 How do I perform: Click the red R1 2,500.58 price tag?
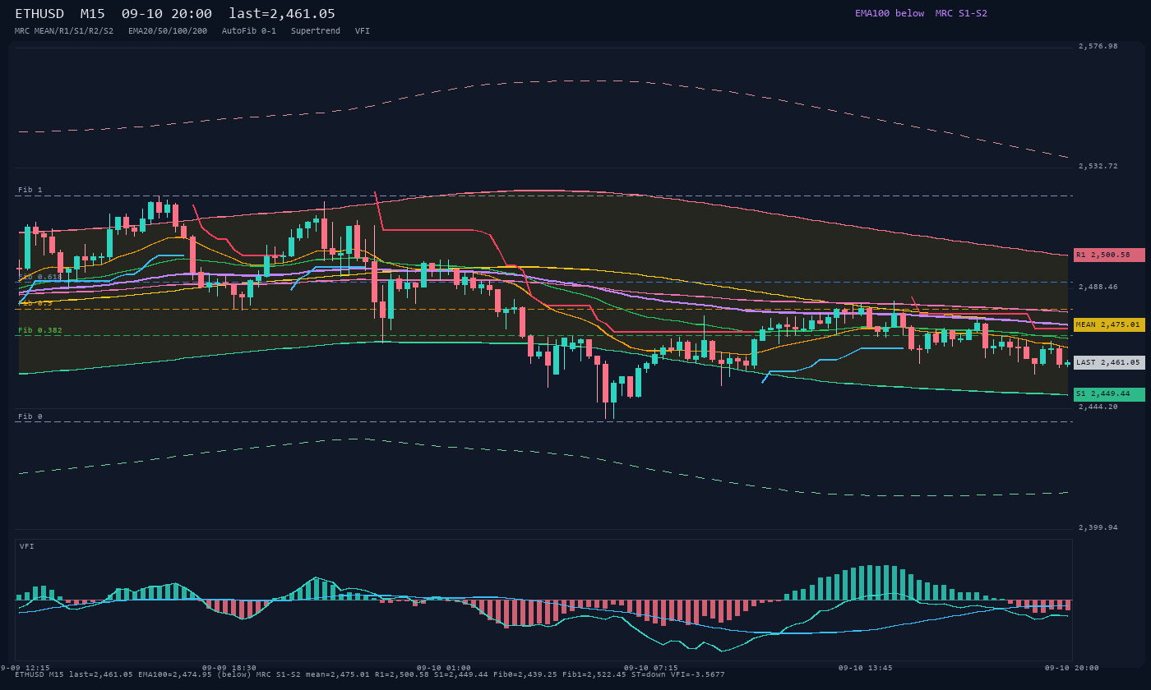pos(1109,255)
